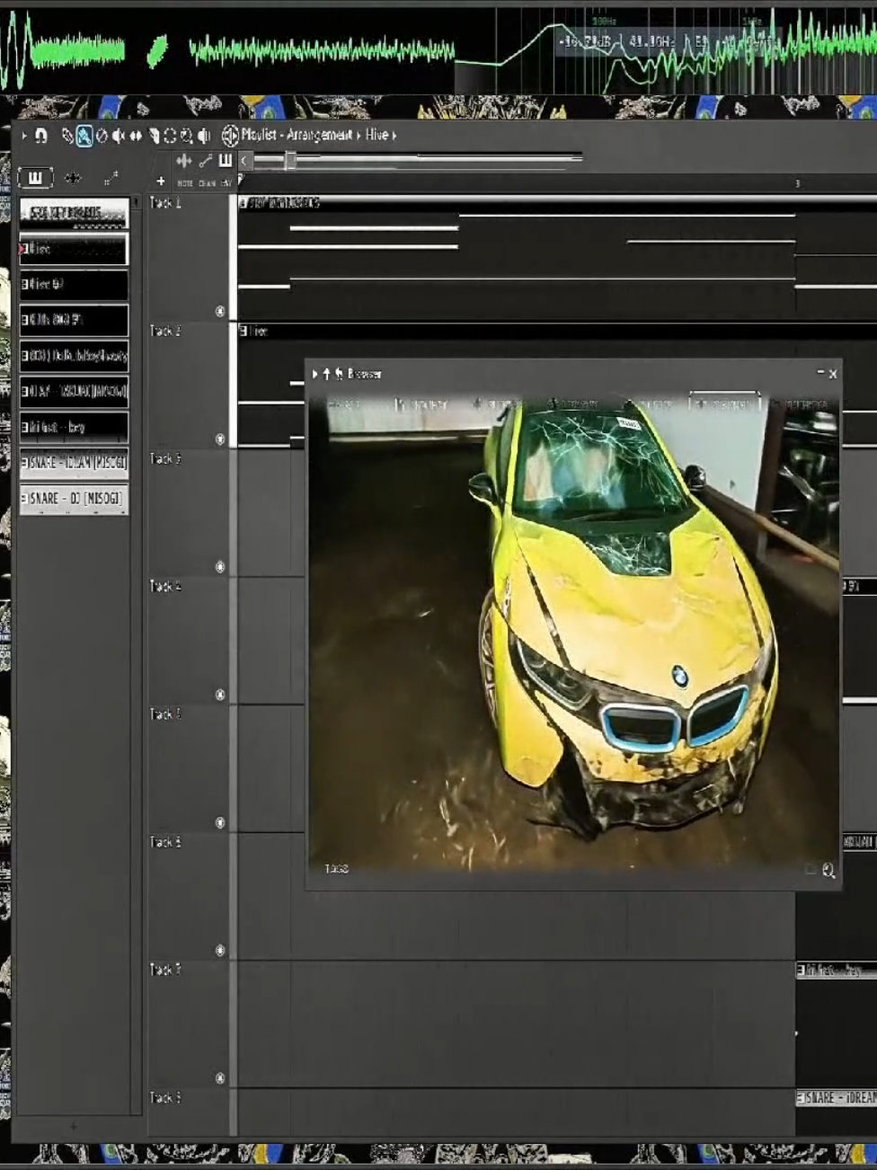Viewport: 877px width, 1170px height.
Task: Select the Slice tool in Playlist toolbar
Action: (x=154, y=136)
